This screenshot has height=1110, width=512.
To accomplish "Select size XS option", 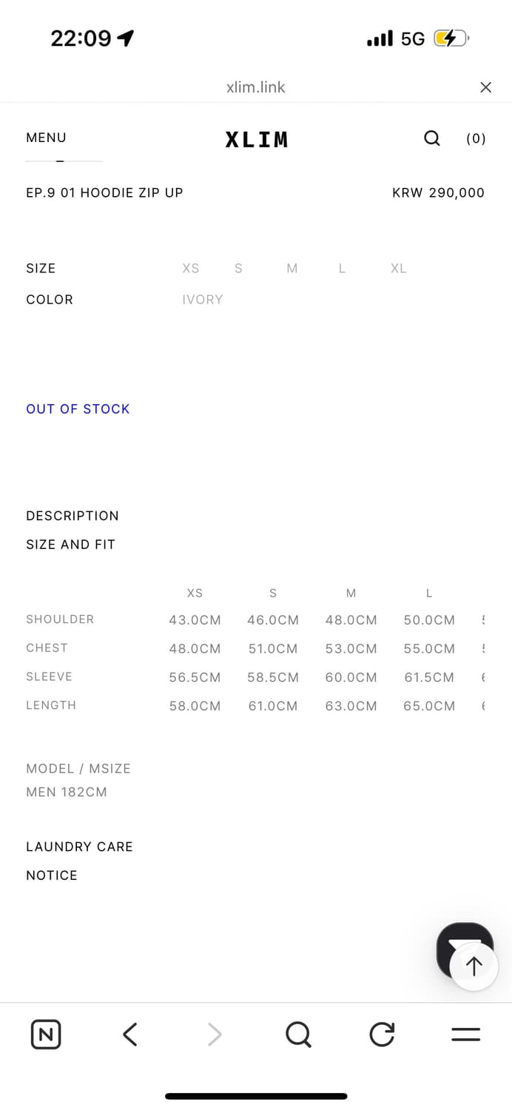I will coord(191,269).
